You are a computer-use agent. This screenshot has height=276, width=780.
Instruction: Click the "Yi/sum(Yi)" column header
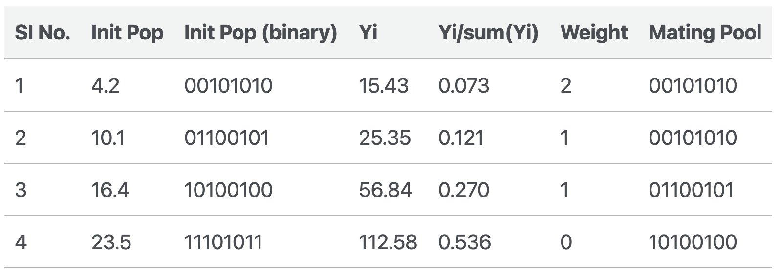(x=488, y=33)
